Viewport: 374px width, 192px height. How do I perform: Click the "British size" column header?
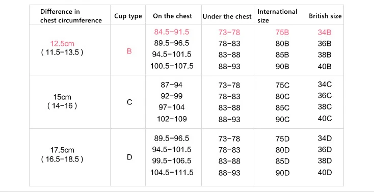325,16
